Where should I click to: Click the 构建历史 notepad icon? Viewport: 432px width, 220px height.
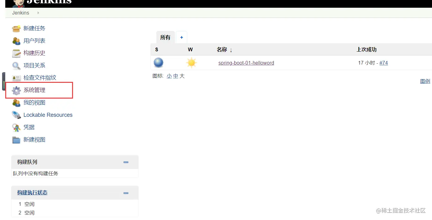[x=16, y=53]
